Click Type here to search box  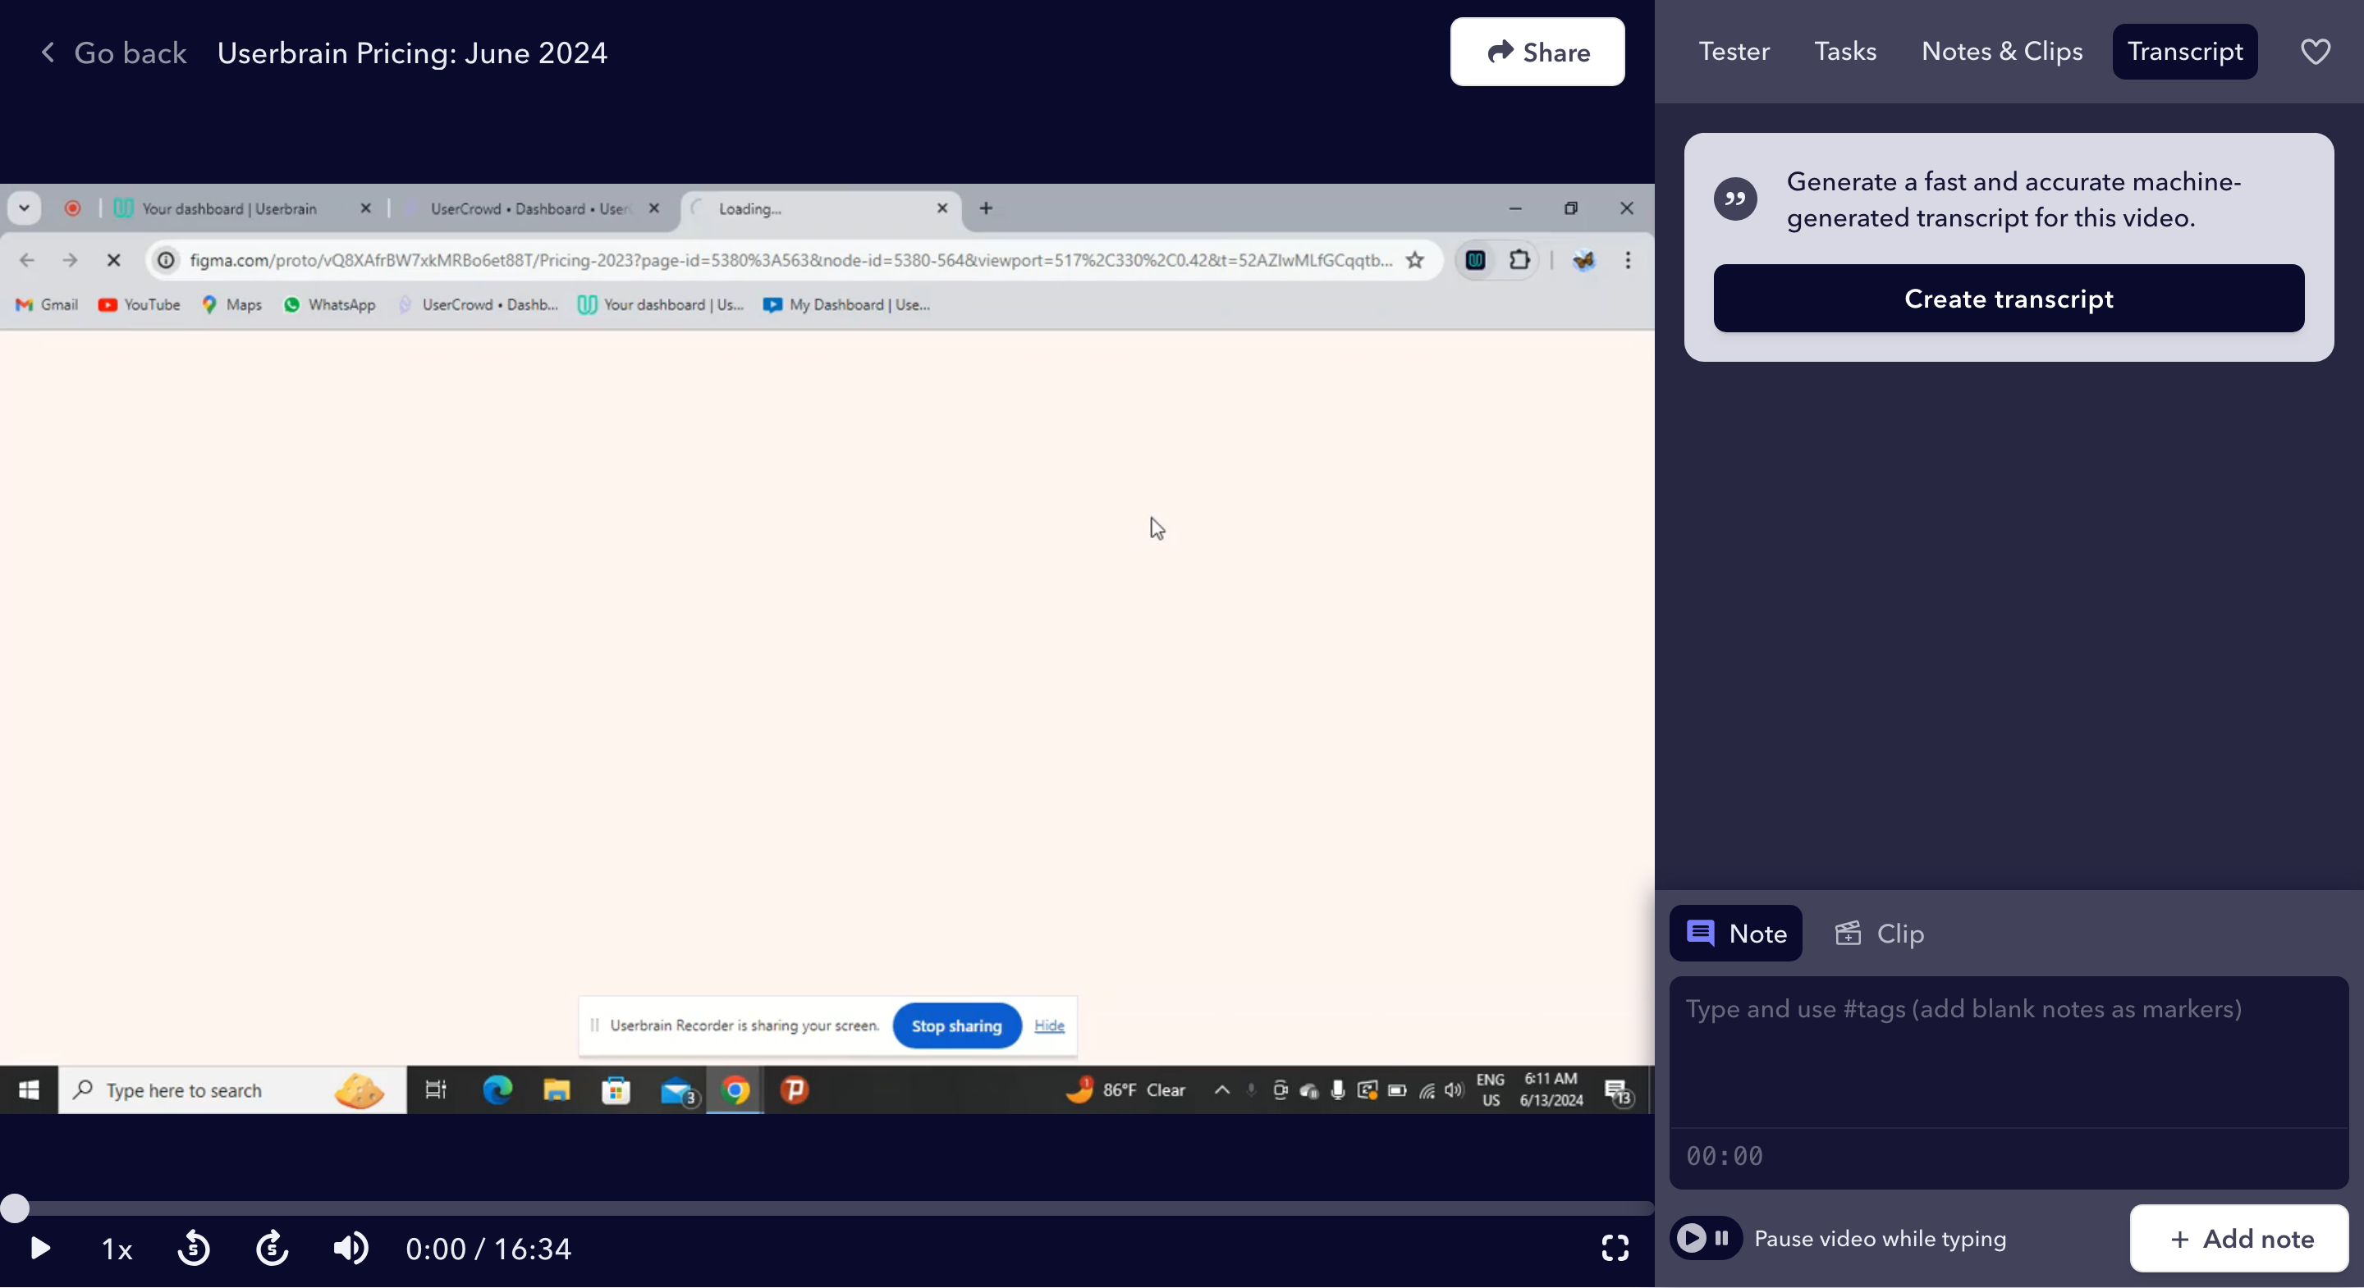click(232, 1089)
